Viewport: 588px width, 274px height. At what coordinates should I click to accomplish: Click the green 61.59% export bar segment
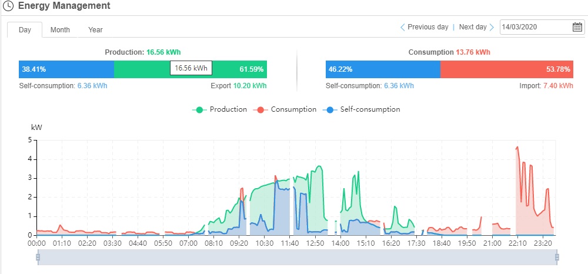click(x=191, y=69)
